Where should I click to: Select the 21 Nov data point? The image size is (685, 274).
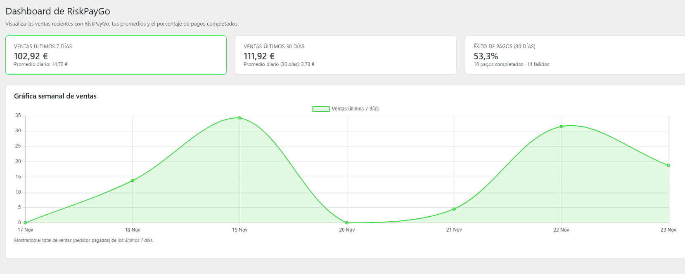454,209
